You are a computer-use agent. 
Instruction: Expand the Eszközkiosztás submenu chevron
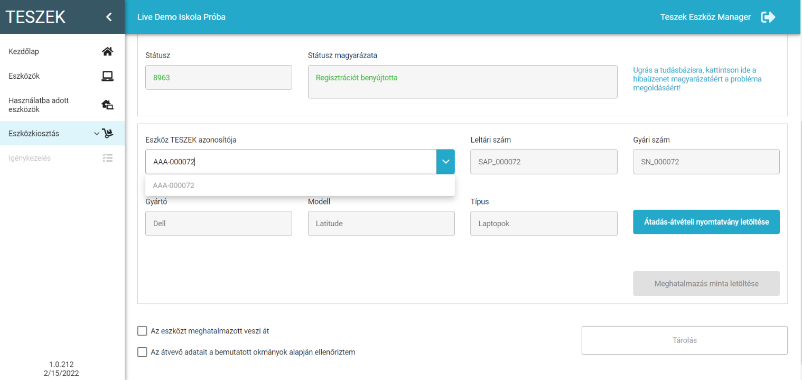[x=96, y=134]
